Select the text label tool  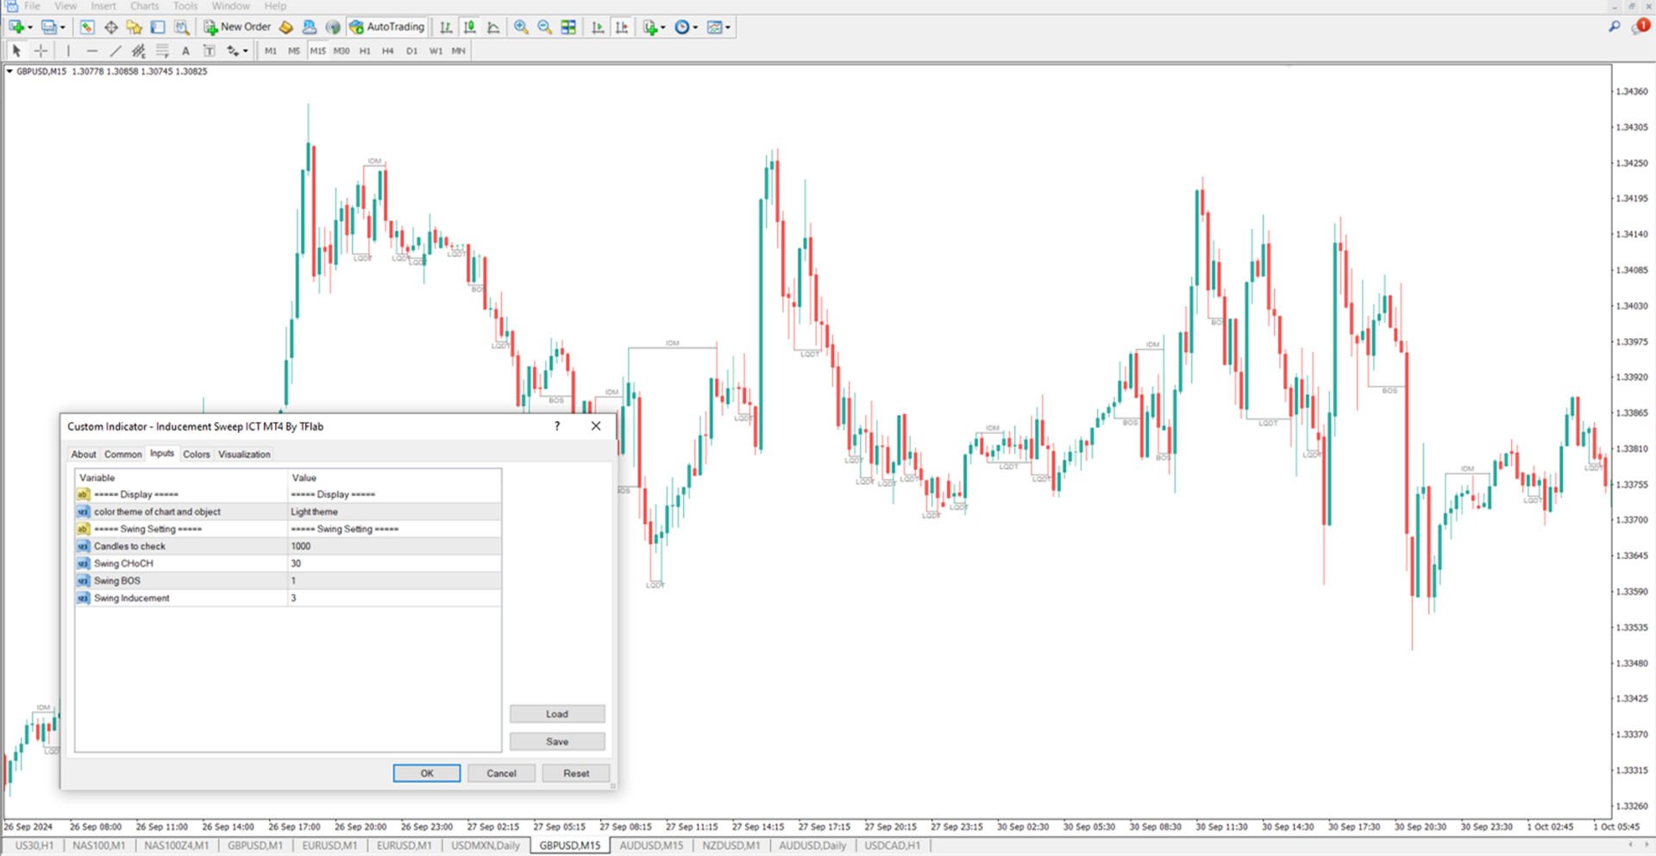coord(209,50)
